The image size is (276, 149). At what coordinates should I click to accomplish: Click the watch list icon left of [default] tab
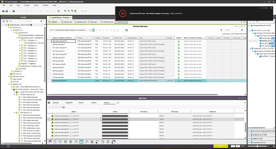pyautogui.click(x=49, y=102)
